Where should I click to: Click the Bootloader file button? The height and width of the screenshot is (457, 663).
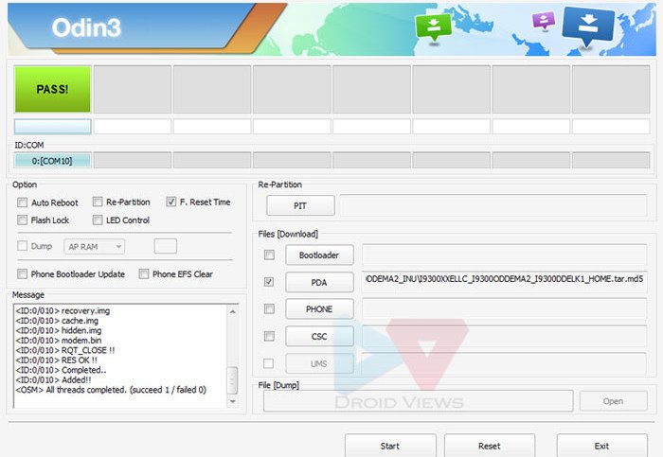tap(319, 255)
